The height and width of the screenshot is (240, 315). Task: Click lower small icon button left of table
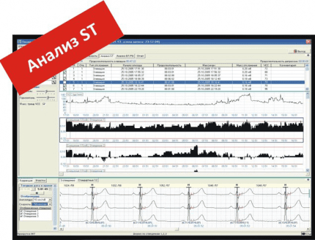tap(54, 82)
